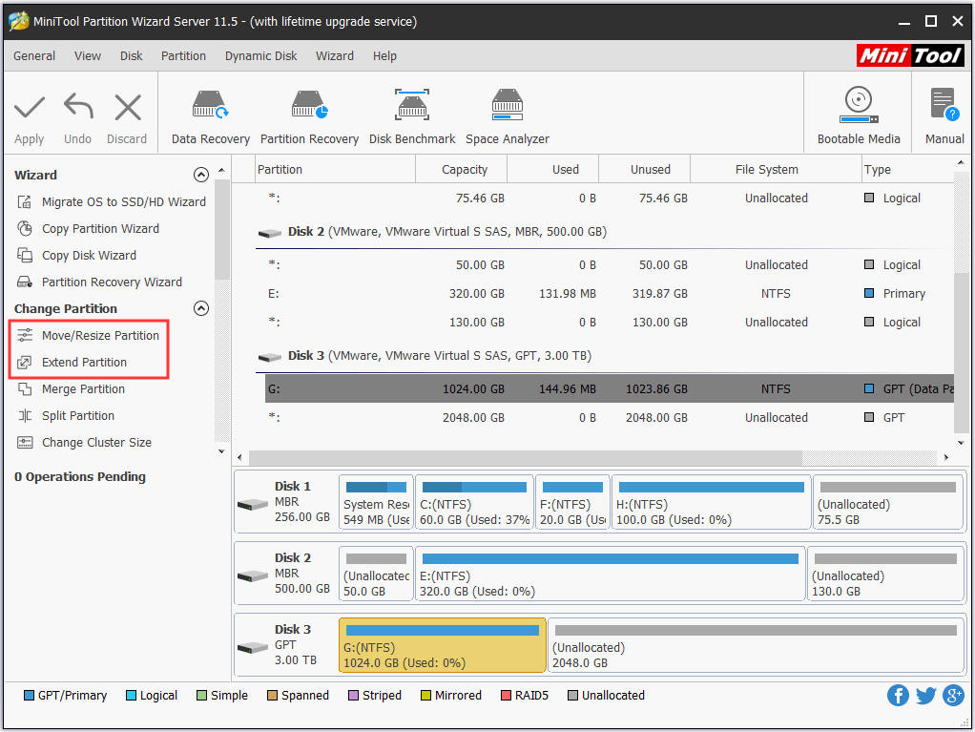The image size is (975, 732).
Task: Open the Partition menu
Action: tap(183, 56)
